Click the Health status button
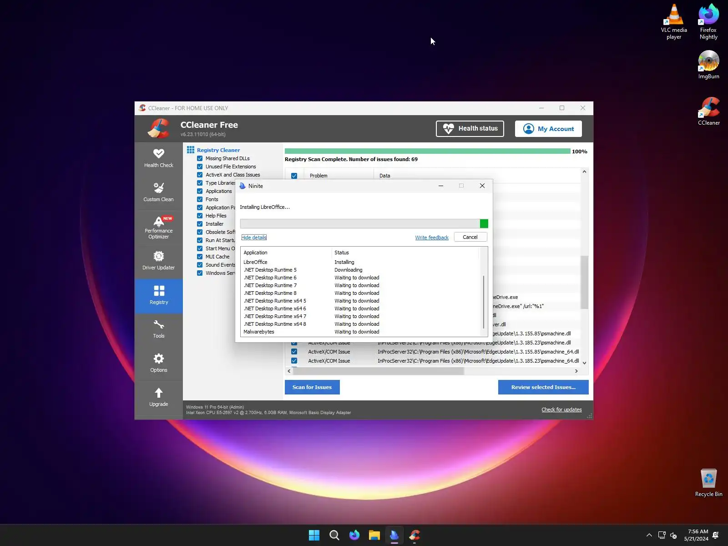The width and height of the screenshot is (728, 546). click(x=470, y=128)
